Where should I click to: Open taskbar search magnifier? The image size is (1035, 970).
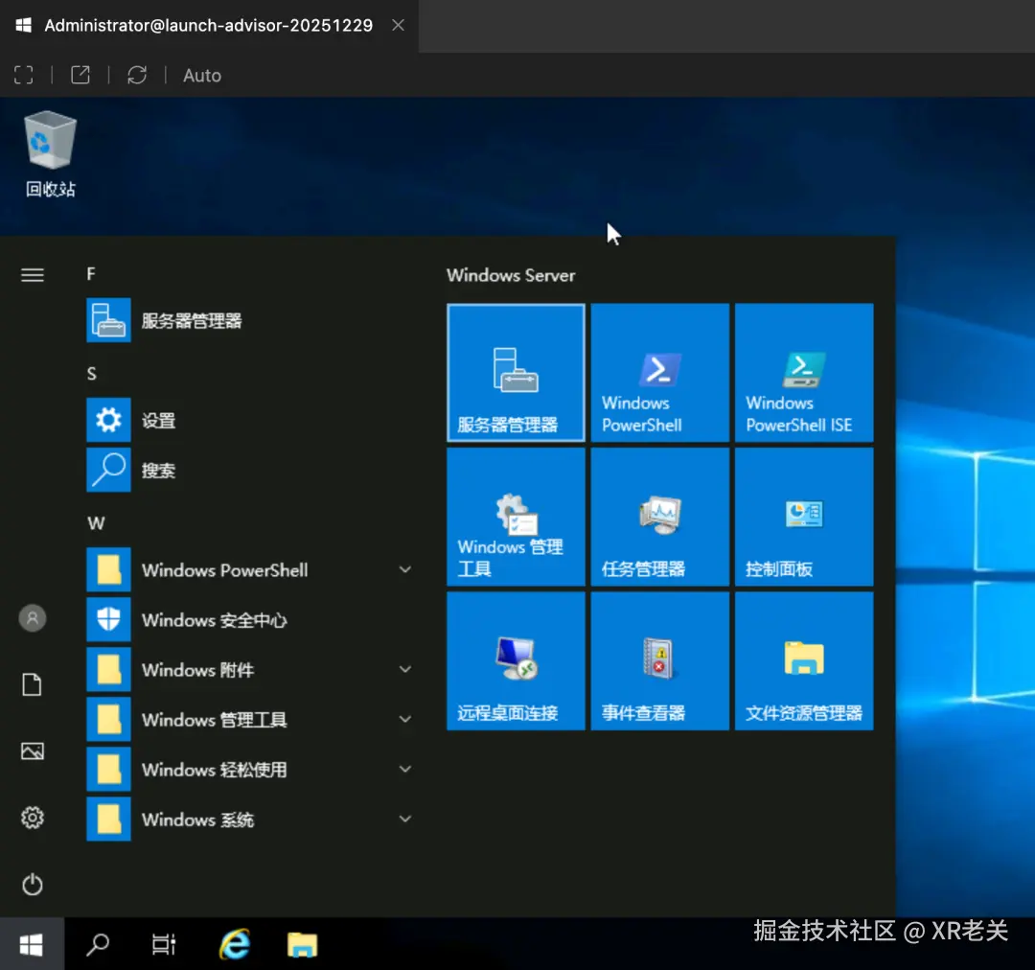coord(98,944)
